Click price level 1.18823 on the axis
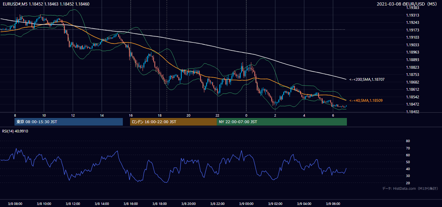442x207 pixels. (x=413, y=67)
